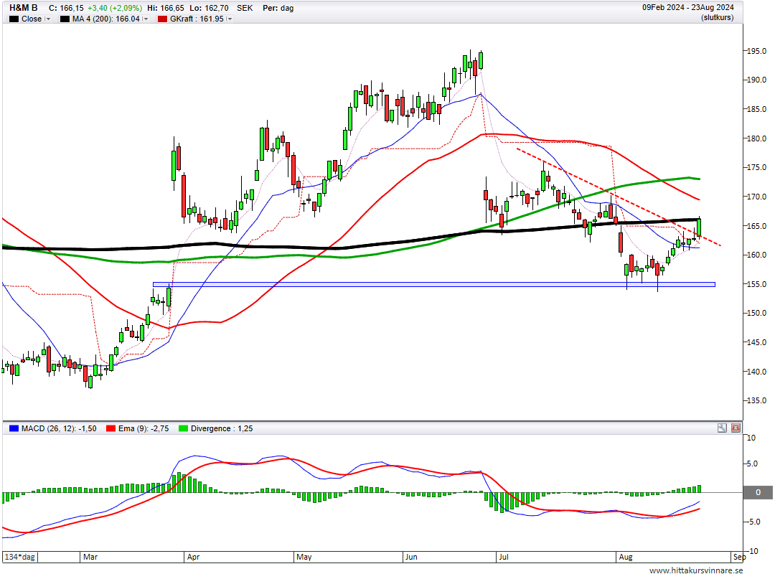Click the 195.0 price axis label
This screenshot has height=574, width=775.
[756, 51]
